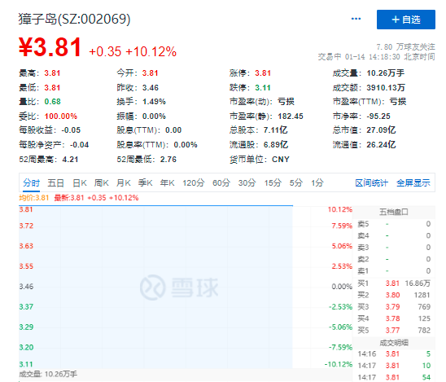Open the 15分 chart tab
This screenshot has height=382, width=446.
pos(273,182)
